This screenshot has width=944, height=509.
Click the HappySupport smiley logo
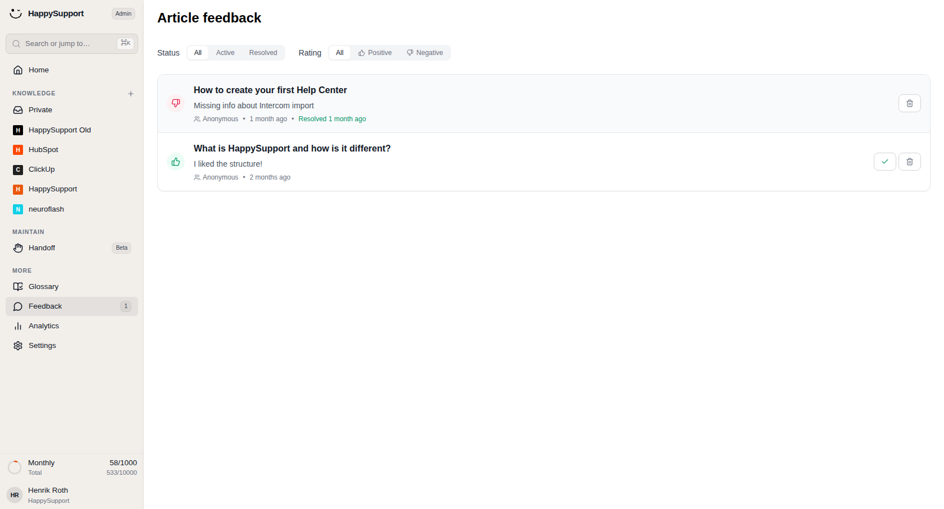pos(16,13)
